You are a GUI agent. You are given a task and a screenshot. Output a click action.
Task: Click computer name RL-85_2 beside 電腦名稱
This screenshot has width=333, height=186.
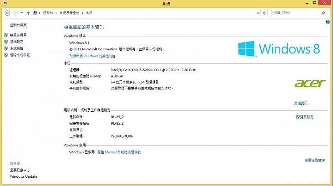click(117, 117)
